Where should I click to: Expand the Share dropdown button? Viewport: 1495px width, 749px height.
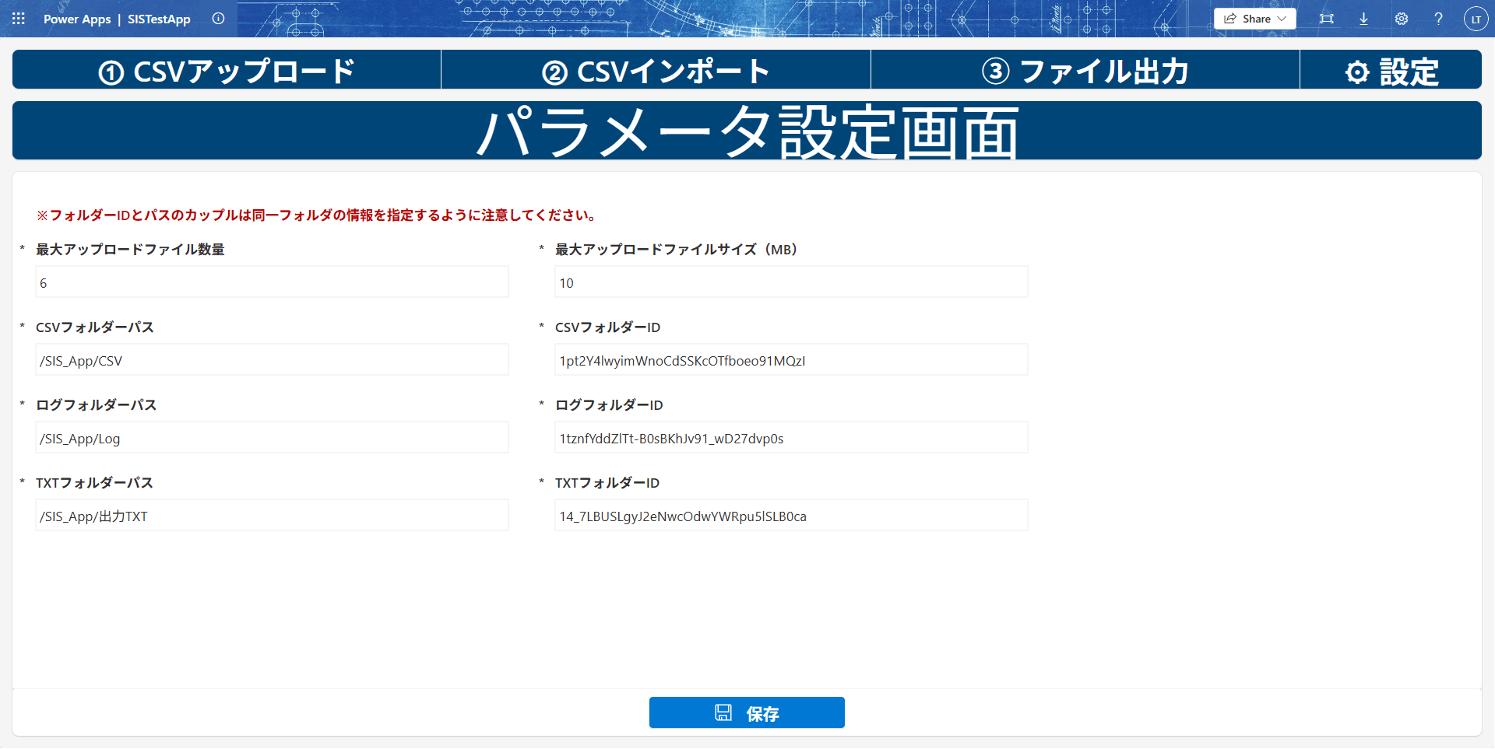click(1254, 19)
